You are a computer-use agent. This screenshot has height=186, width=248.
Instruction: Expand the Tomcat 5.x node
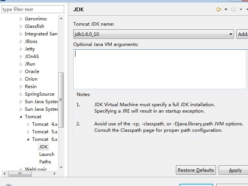(28, 132)
